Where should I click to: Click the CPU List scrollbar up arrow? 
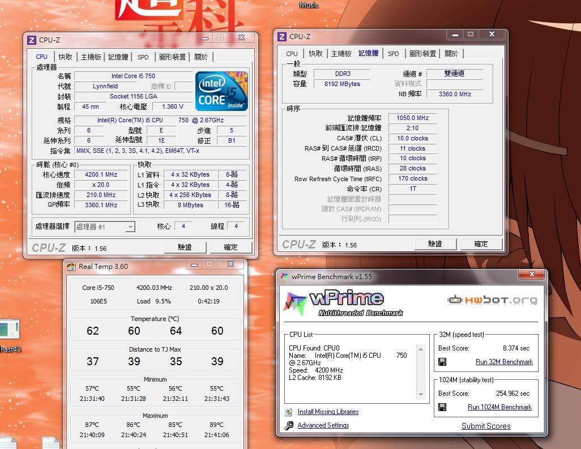[x=421, y=349]
